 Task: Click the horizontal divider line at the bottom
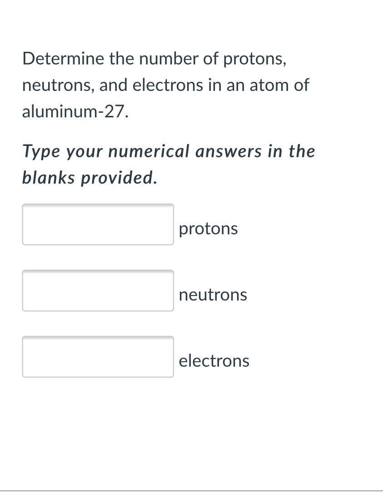(x=192, y=491)
